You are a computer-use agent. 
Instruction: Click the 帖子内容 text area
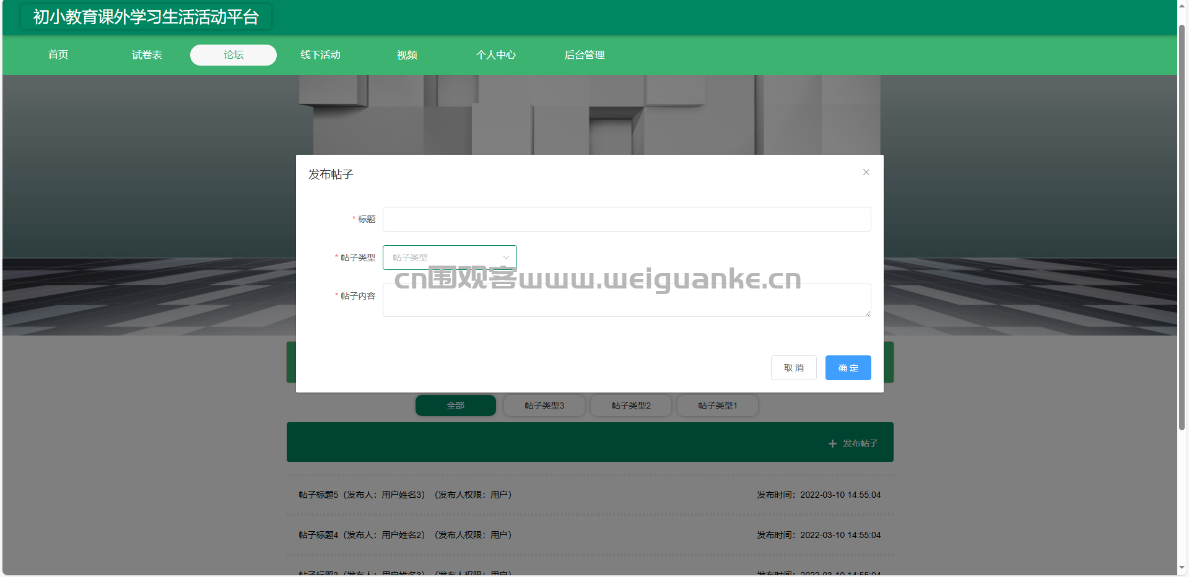pos(627,300)
